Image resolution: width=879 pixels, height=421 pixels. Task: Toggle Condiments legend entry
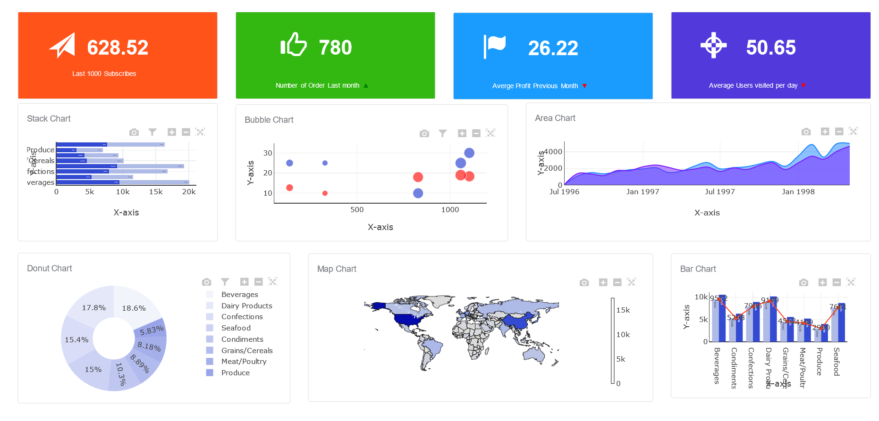pyautogui.click(x=235, y=339)
